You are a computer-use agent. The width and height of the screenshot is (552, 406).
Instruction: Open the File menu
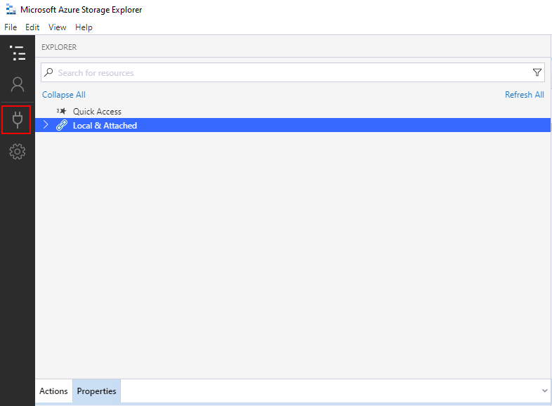click(11, 27)
